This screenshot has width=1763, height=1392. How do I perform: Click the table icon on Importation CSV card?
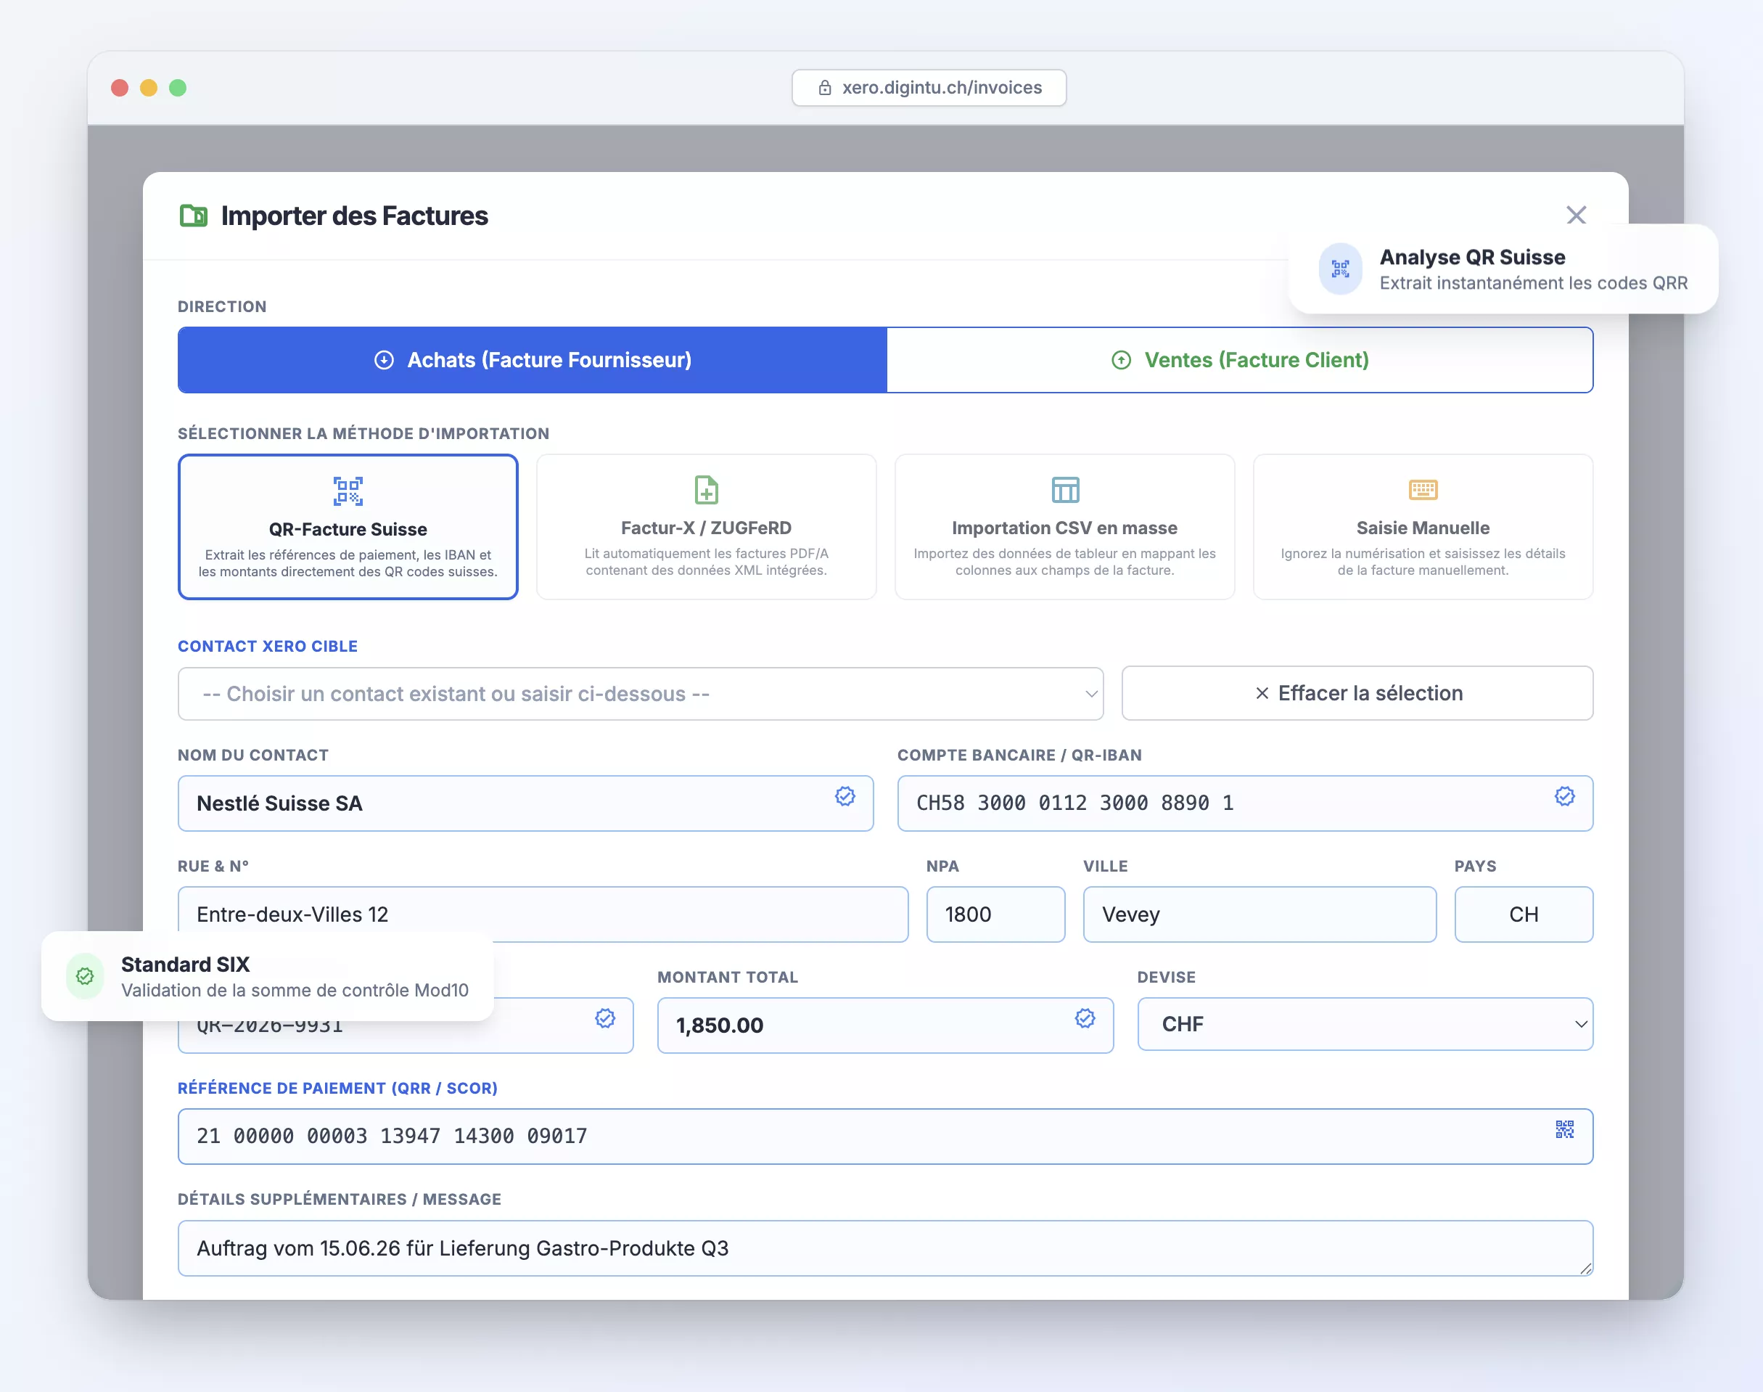click(x=1065, y=490)
